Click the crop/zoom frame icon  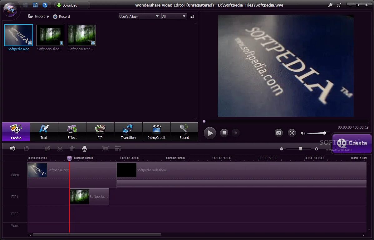coord(106,149)
